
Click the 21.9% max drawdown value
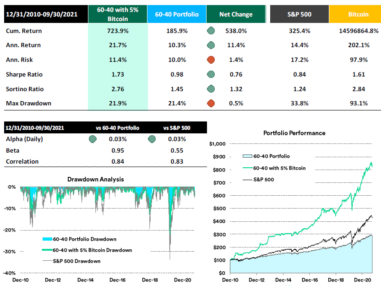pos(118,104)
